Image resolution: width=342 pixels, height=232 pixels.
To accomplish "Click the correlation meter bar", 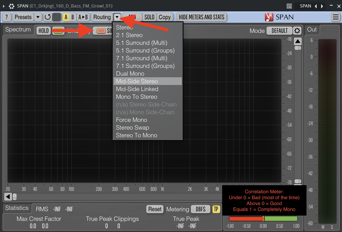I will point(263,219).
